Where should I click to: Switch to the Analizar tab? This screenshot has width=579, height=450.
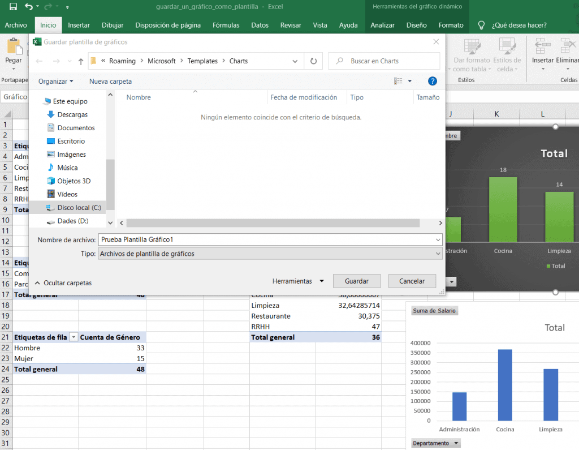(382, 25)
